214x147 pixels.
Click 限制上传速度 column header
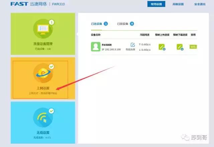pos(162,35)
